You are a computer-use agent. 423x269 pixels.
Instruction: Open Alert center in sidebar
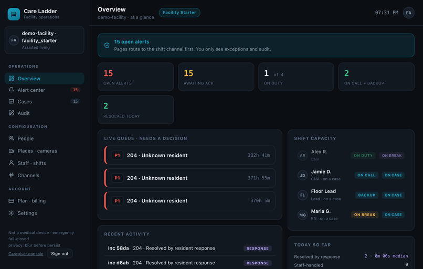tap(45, 90)
